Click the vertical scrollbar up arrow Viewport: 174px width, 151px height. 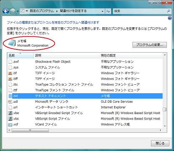[165, 55]
